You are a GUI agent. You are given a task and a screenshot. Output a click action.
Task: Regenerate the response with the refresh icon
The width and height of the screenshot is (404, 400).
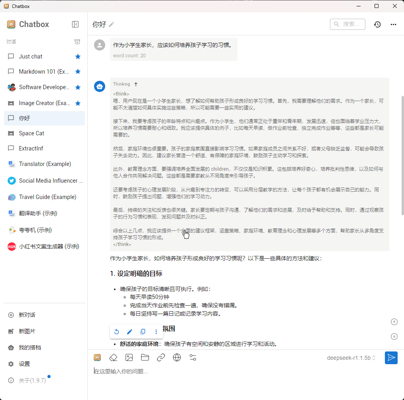pos(116,332)
